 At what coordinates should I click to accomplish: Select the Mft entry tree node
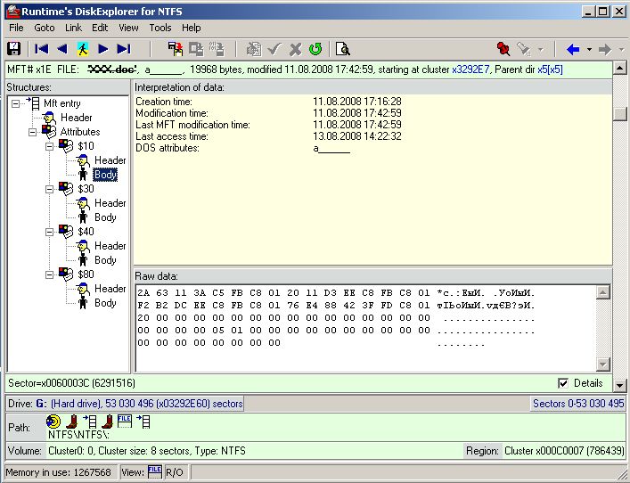(x=61, y=103)
